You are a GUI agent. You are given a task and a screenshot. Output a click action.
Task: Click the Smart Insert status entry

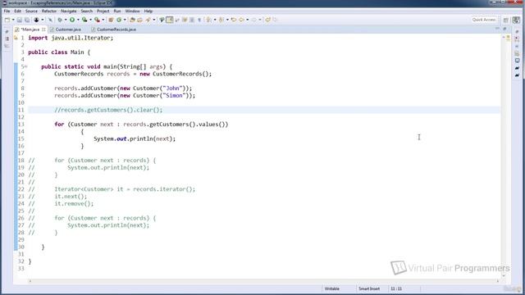tap(369, 288)
